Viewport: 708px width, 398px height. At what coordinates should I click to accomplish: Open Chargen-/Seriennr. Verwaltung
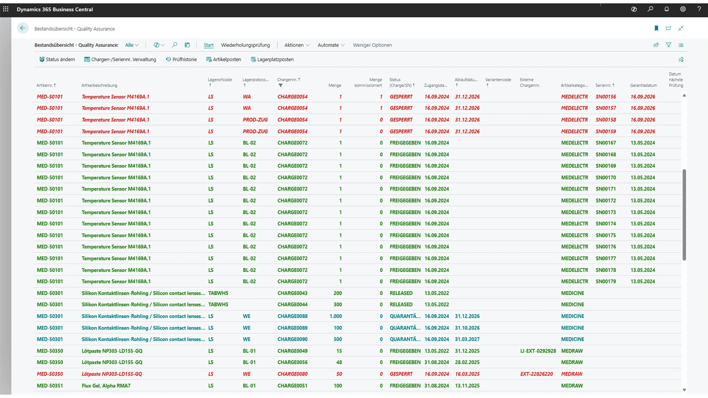click(x=120, y=59)
